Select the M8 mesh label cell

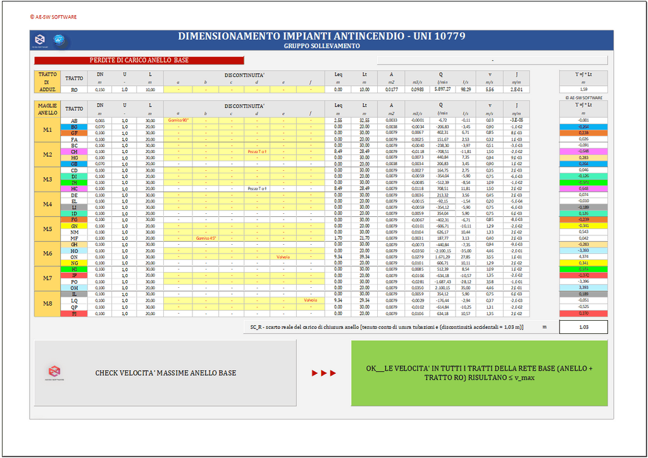coord(47,304)
